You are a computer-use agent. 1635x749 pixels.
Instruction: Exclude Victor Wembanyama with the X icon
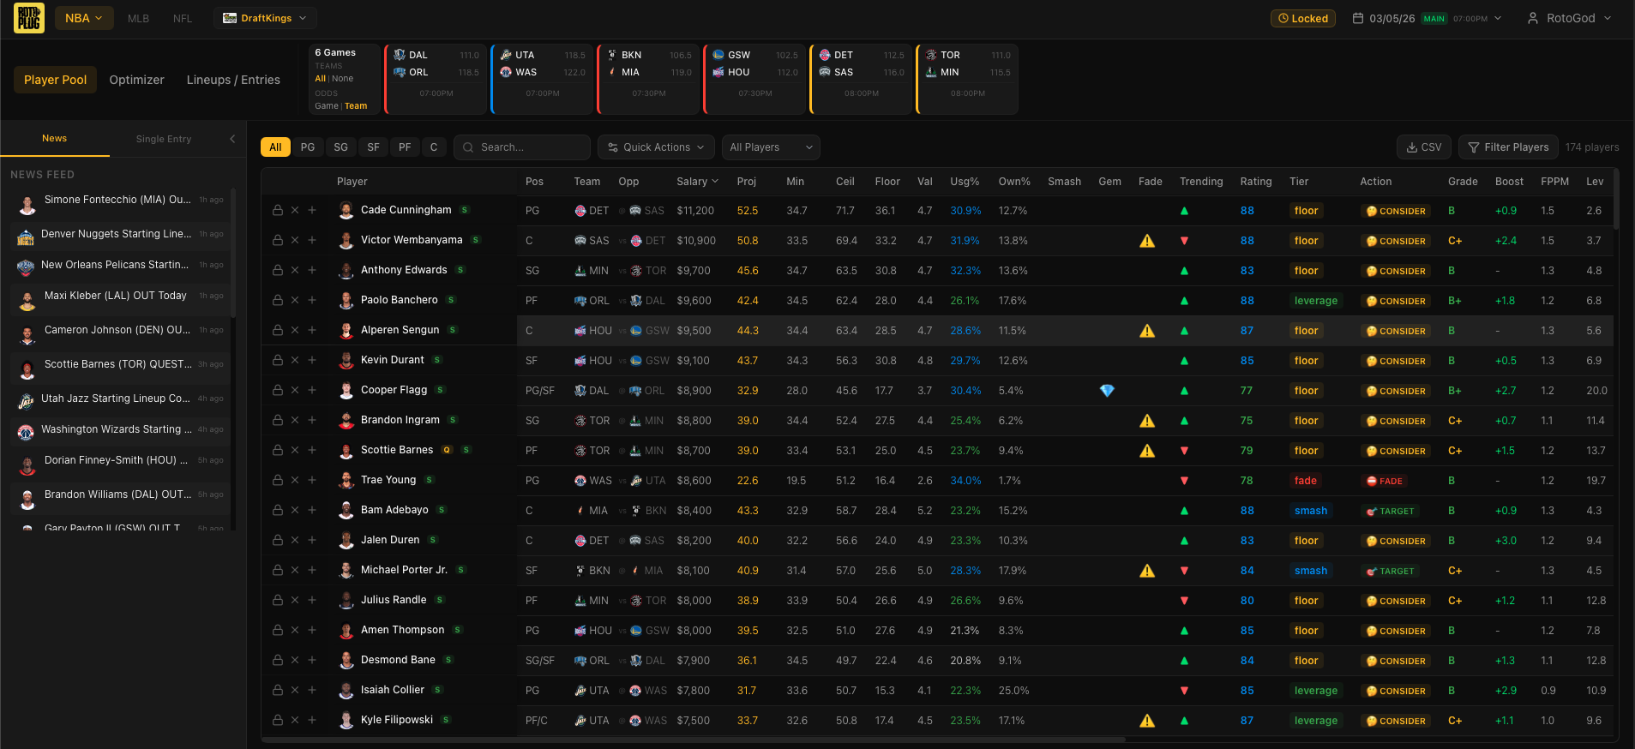point(295,240)
